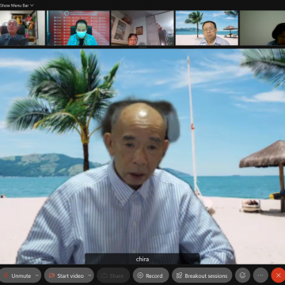285x285 pixels.
Task: Open the reactions smiley icon
Action: [x=242, y=275]
